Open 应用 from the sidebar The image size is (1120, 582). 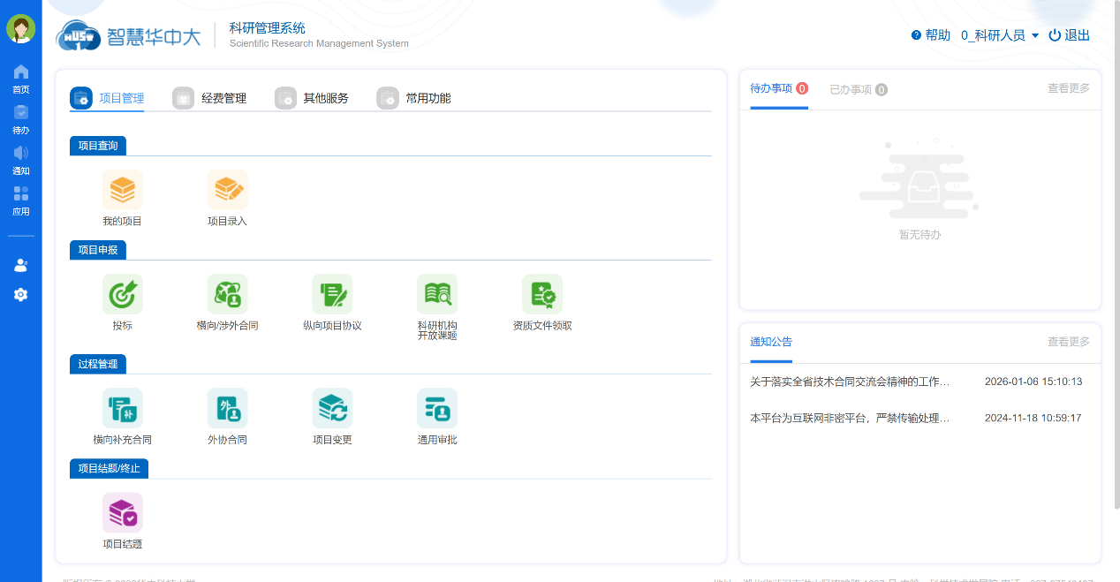[x=20, y=200]
